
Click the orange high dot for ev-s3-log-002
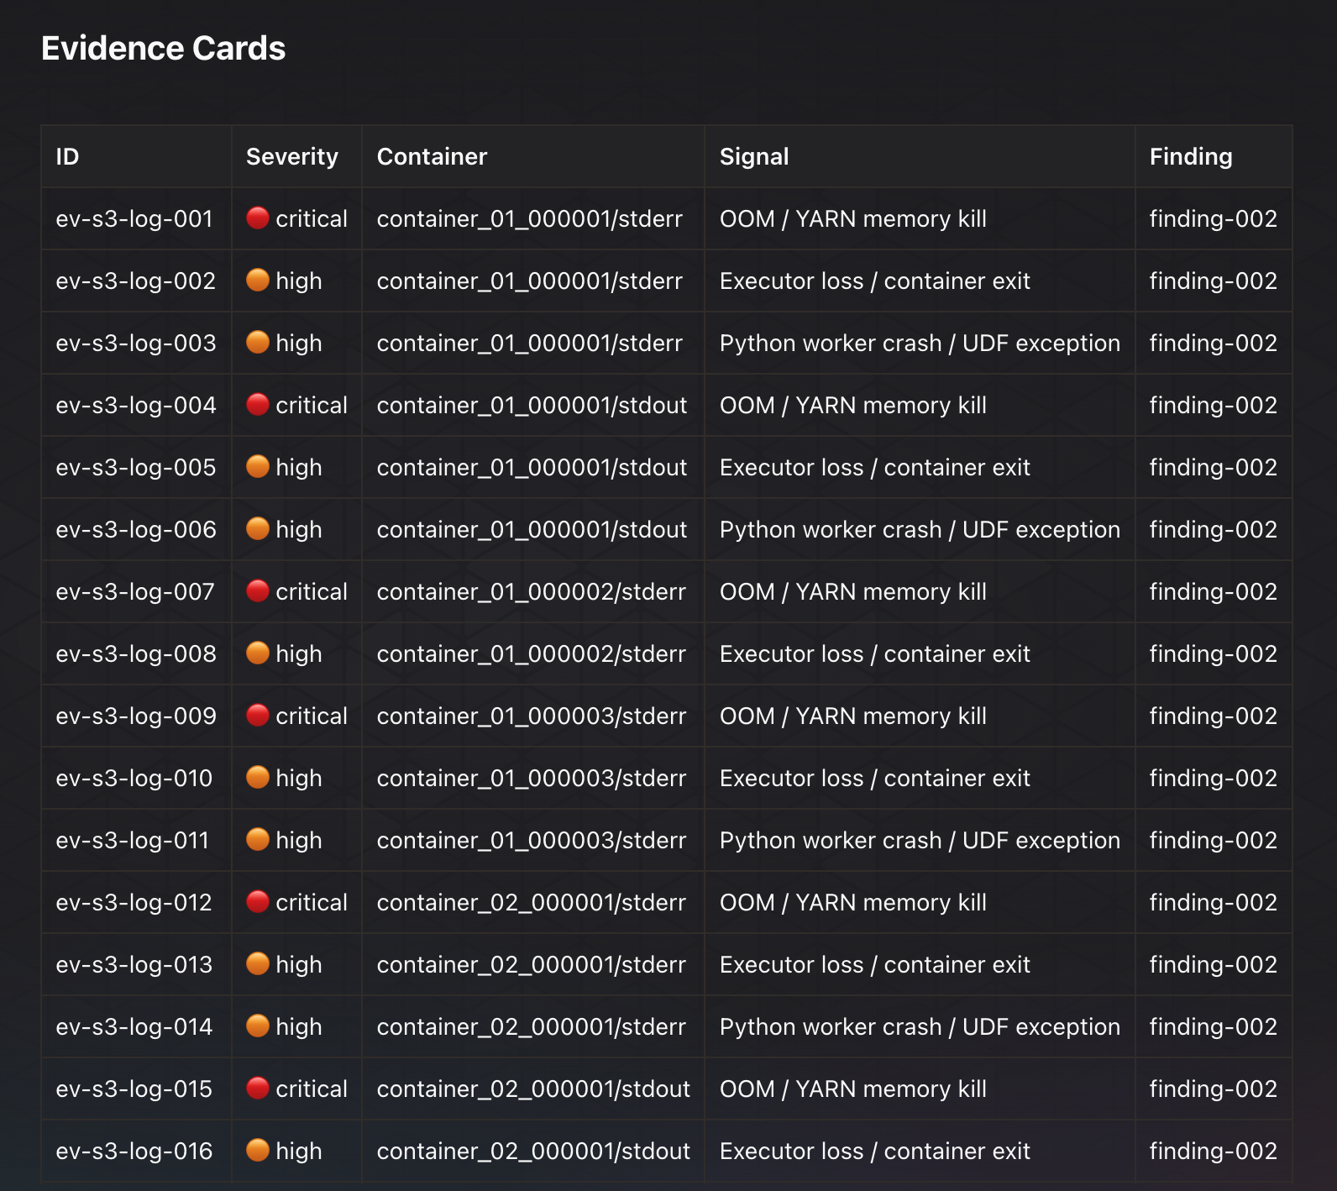(258, 281)
